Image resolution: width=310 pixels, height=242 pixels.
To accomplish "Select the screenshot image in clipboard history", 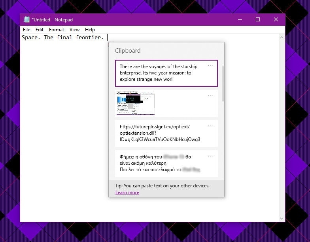I will 136,103.
